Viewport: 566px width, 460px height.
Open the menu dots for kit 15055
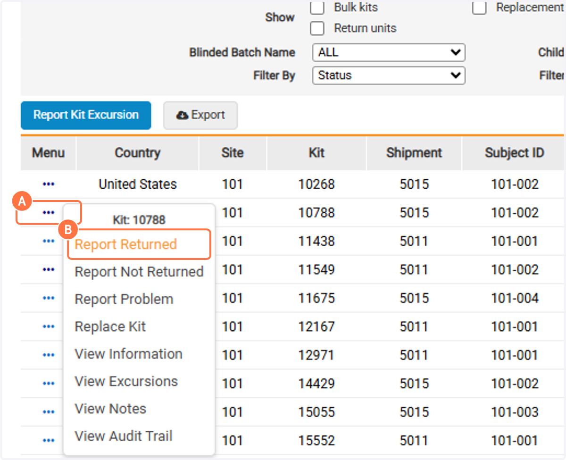[x=48, y=412]
